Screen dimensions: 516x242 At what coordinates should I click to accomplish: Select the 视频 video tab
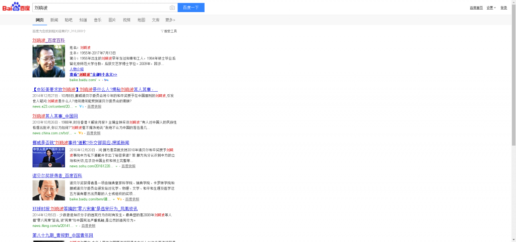[x=126, y=20]
